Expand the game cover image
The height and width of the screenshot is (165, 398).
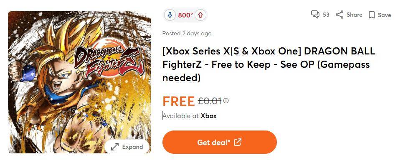point(127,147)
